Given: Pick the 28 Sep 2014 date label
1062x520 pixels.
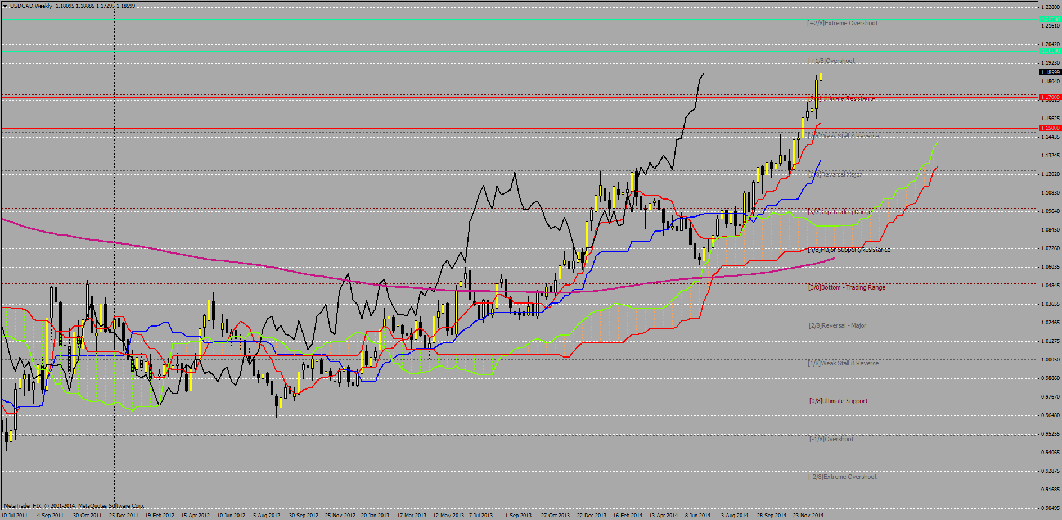Looking at the screenshot, I should coord(771,515).
